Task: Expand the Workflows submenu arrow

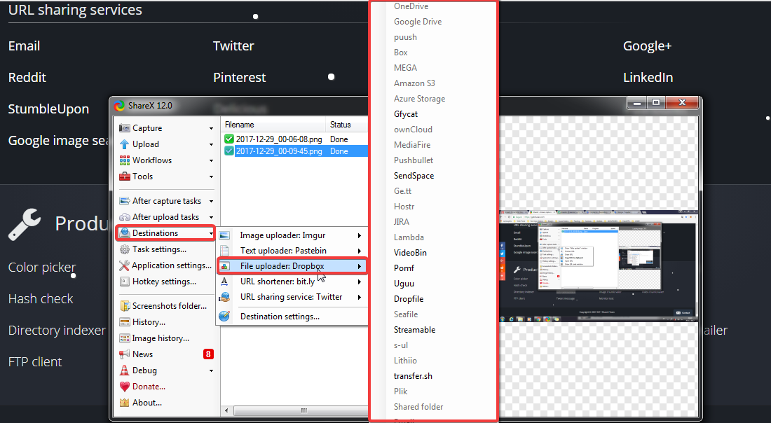Action: click(212, 160)
